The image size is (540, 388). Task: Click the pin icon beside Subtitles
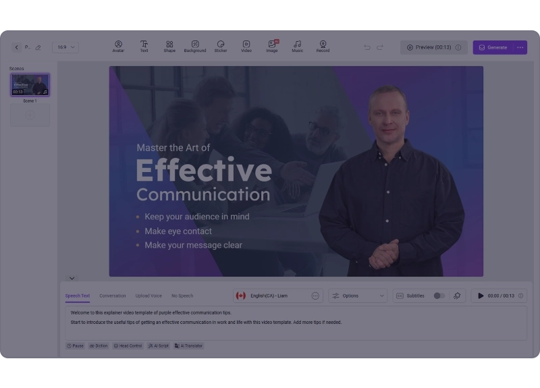pos(457,296)
